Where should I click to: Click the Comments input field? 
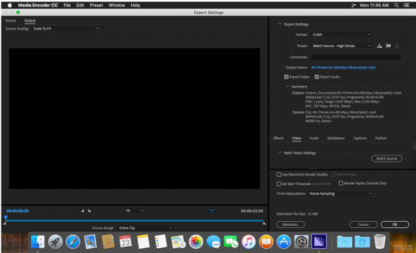356,57
